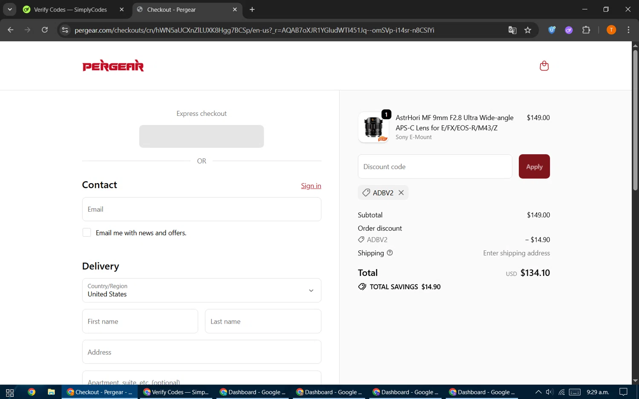Focus the Last name field

pos(263,321)
